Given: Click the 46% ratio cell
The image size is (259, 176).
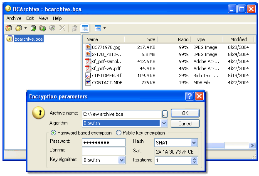Looking at the screenshot, I should (183, 68).
